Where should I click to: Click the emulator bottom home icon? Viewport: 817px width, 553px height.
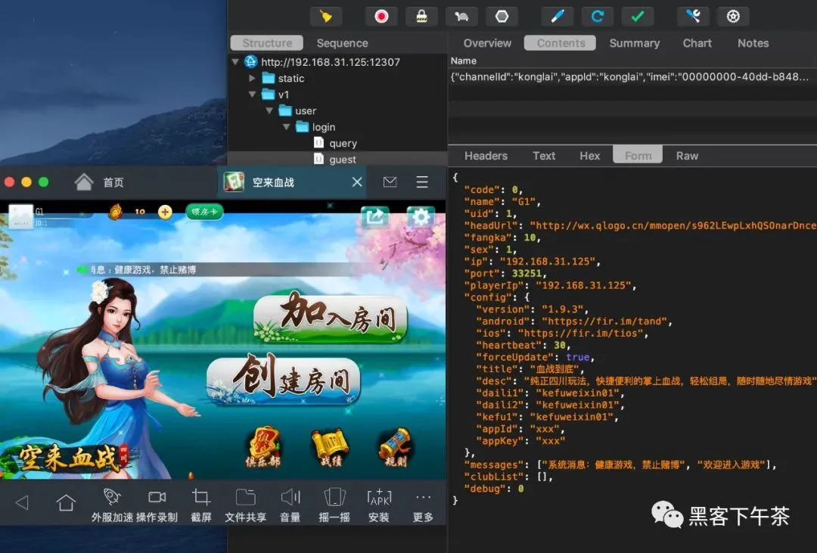(66, 502)
